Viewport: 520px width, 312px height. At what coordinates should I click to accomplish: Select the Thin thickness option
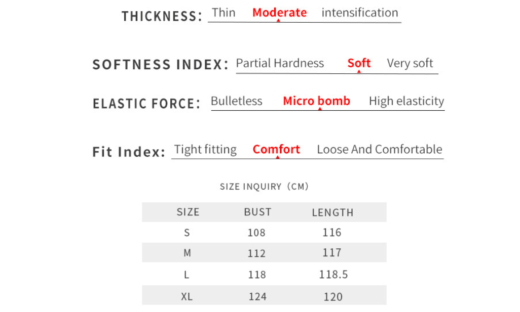click(x=224, y=13)
